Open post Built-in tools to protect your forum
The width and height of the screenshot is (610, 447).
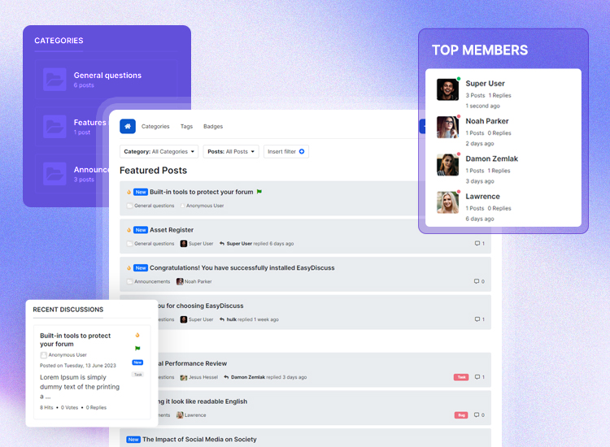(x=201, y=192)
